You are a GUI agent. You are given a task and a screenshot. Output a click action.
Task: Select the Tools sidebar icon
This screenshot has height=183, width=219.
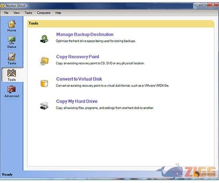pyautogui.click(x=12, y=73)
